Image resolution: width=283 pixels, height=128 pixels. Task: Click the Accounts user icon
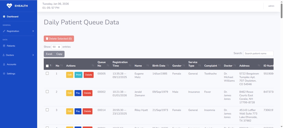(4, 64)
